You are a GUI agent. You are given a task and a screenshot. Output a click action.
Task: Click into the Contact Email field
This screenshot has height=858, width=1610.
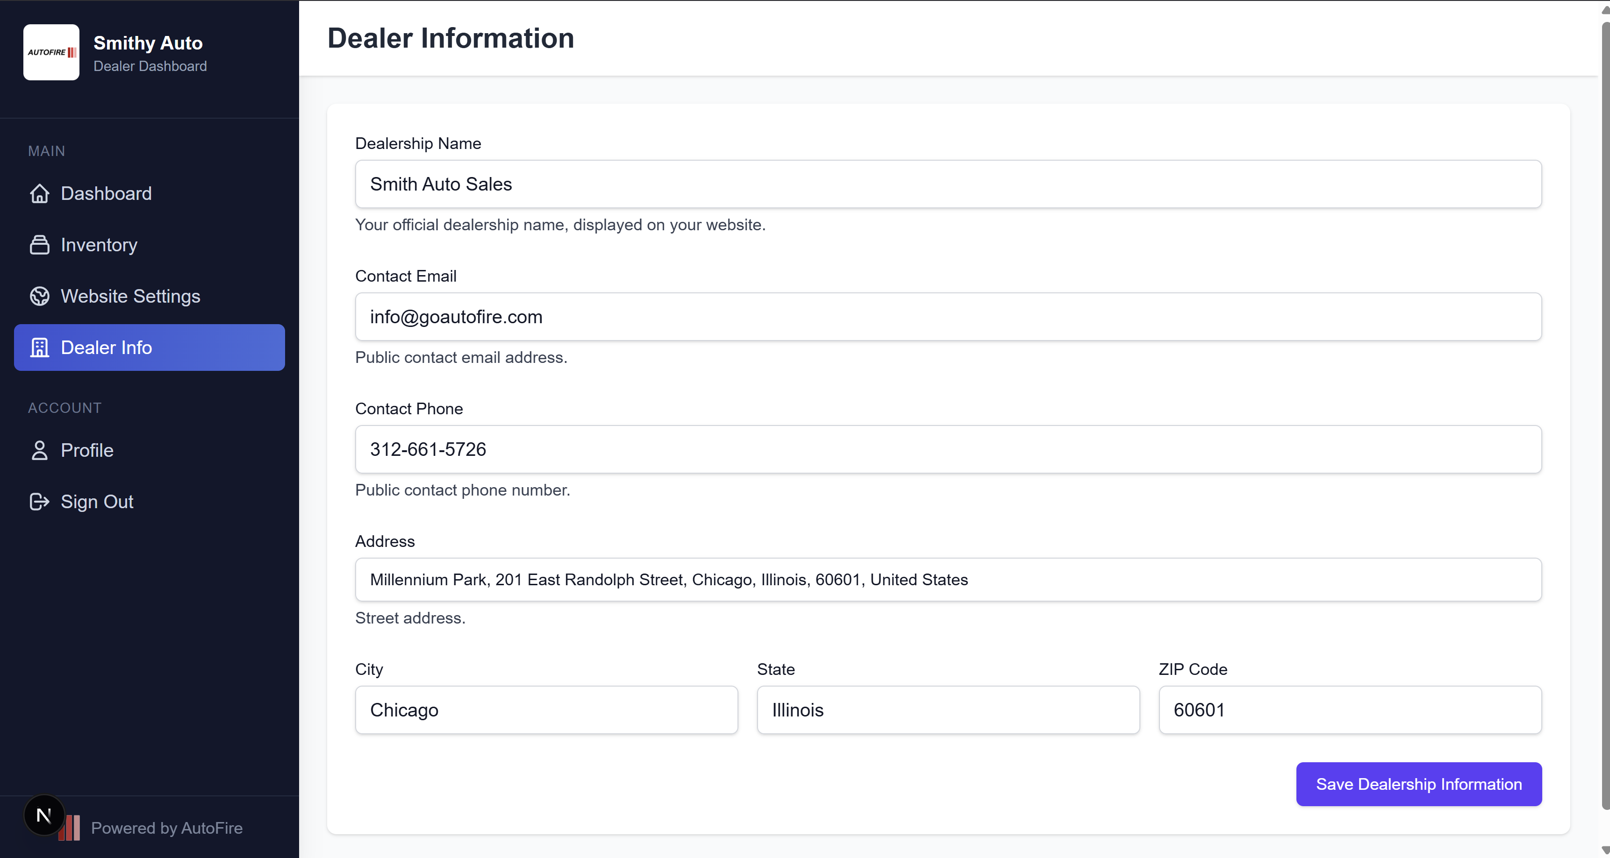coord(947,317)
